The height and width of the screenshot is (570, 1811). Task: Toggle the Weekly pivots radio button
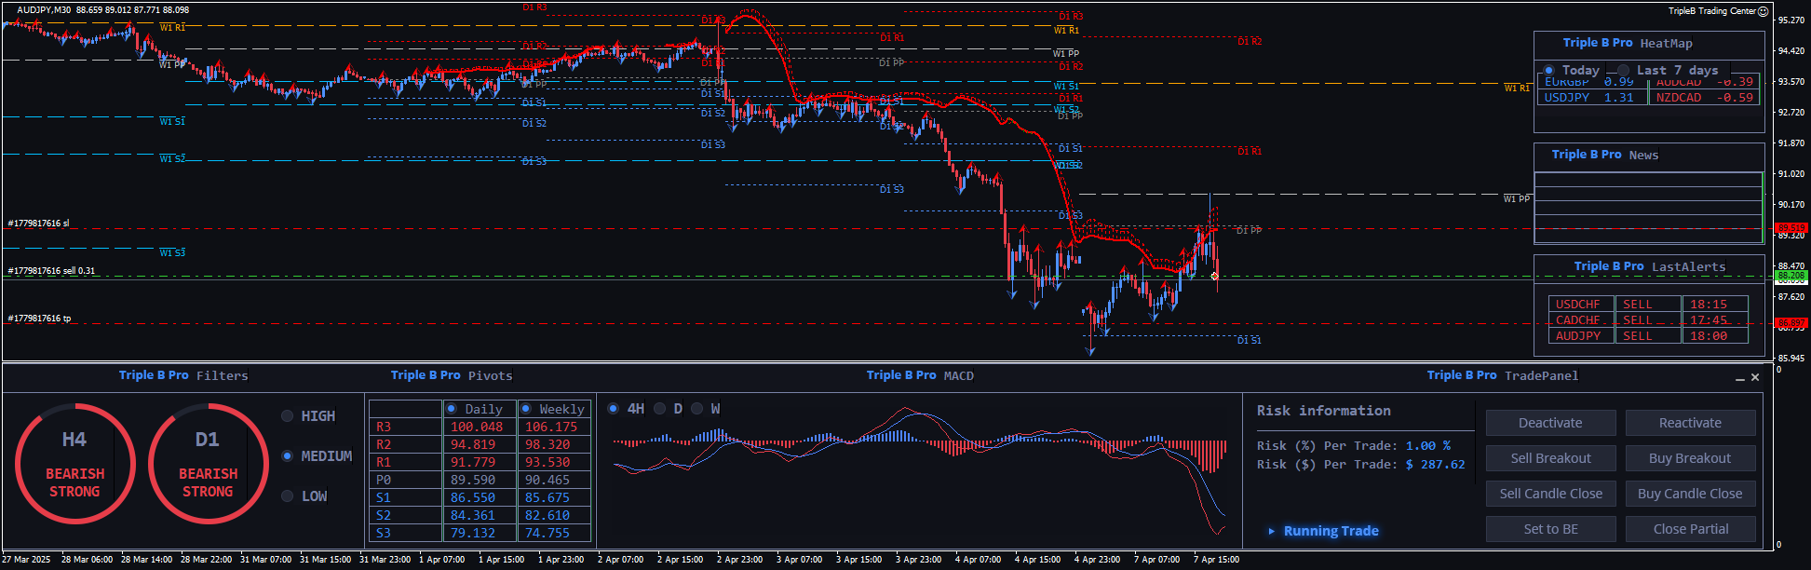pos(526,409)
